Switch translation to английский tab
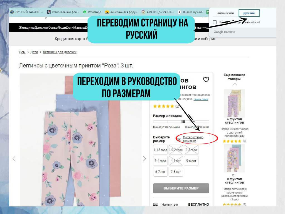Viewport: 285px width, 214px height. point(225,13)
